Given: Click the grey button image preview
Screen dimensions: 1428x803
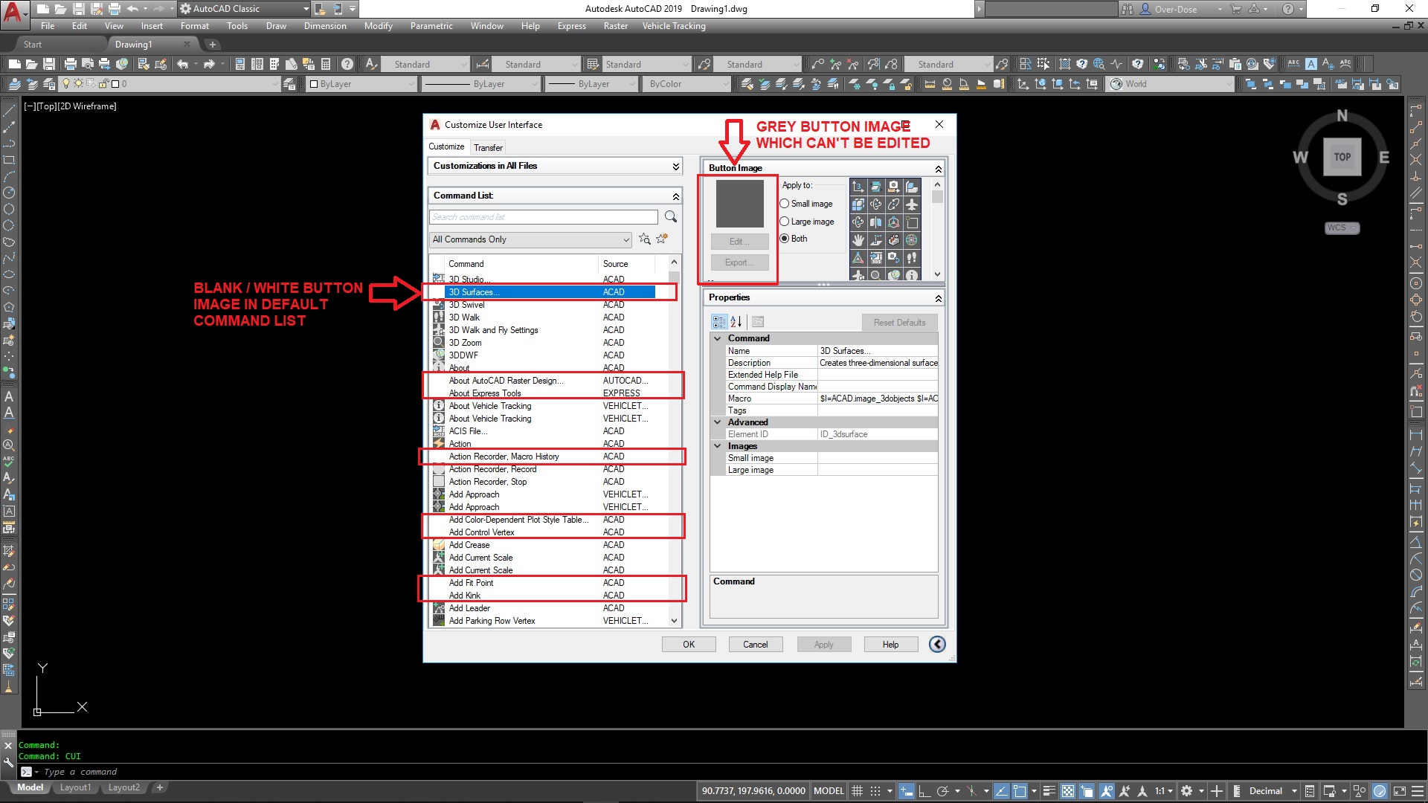Looking at the screenshot, I should pyautogui.click(x=739, y=204).
